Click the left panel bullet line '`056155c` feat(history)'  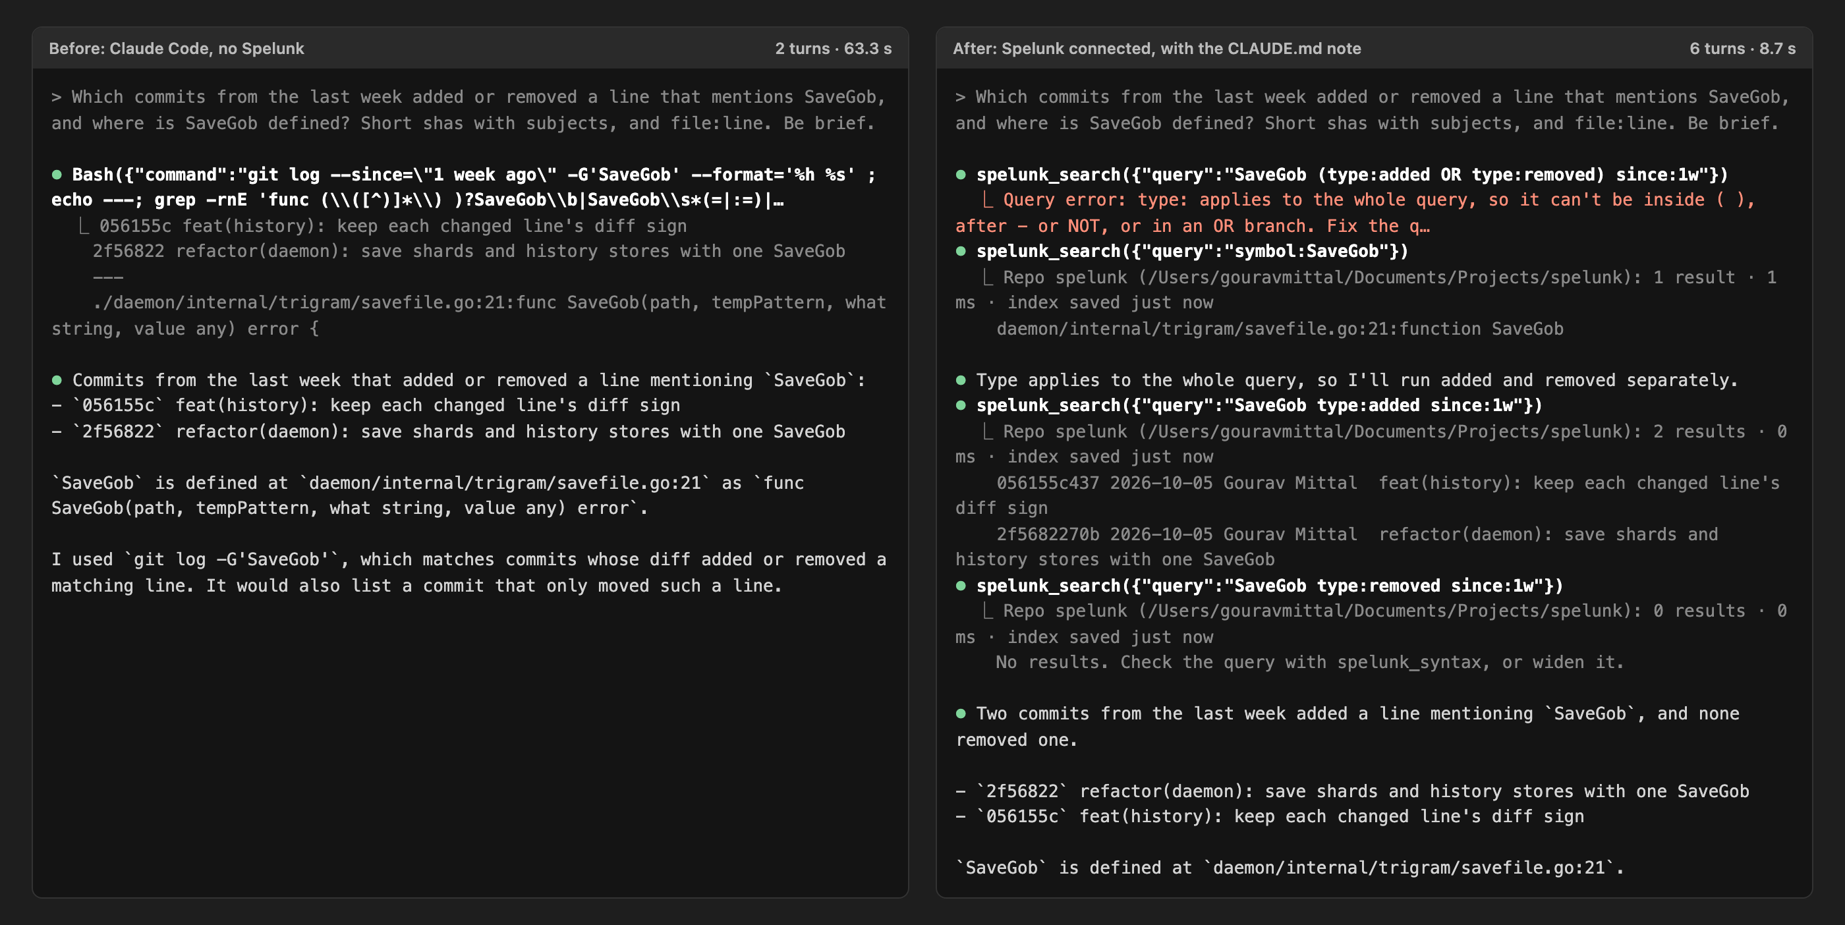pos(366,405)
